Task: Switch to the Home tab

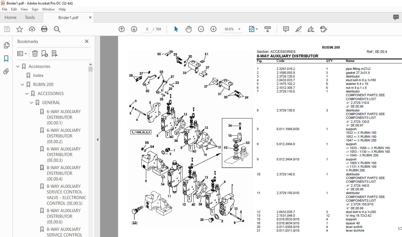Action: click(x=10, y=18)
